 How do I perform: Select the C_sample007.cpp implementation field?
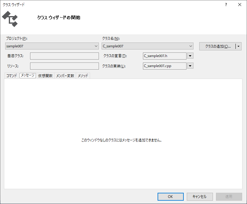(x=164, y=66)
